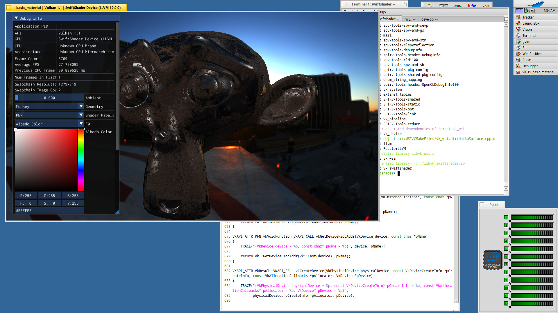
Task: Disable CPU 4 in Pulse
Action: pos(506,241)
